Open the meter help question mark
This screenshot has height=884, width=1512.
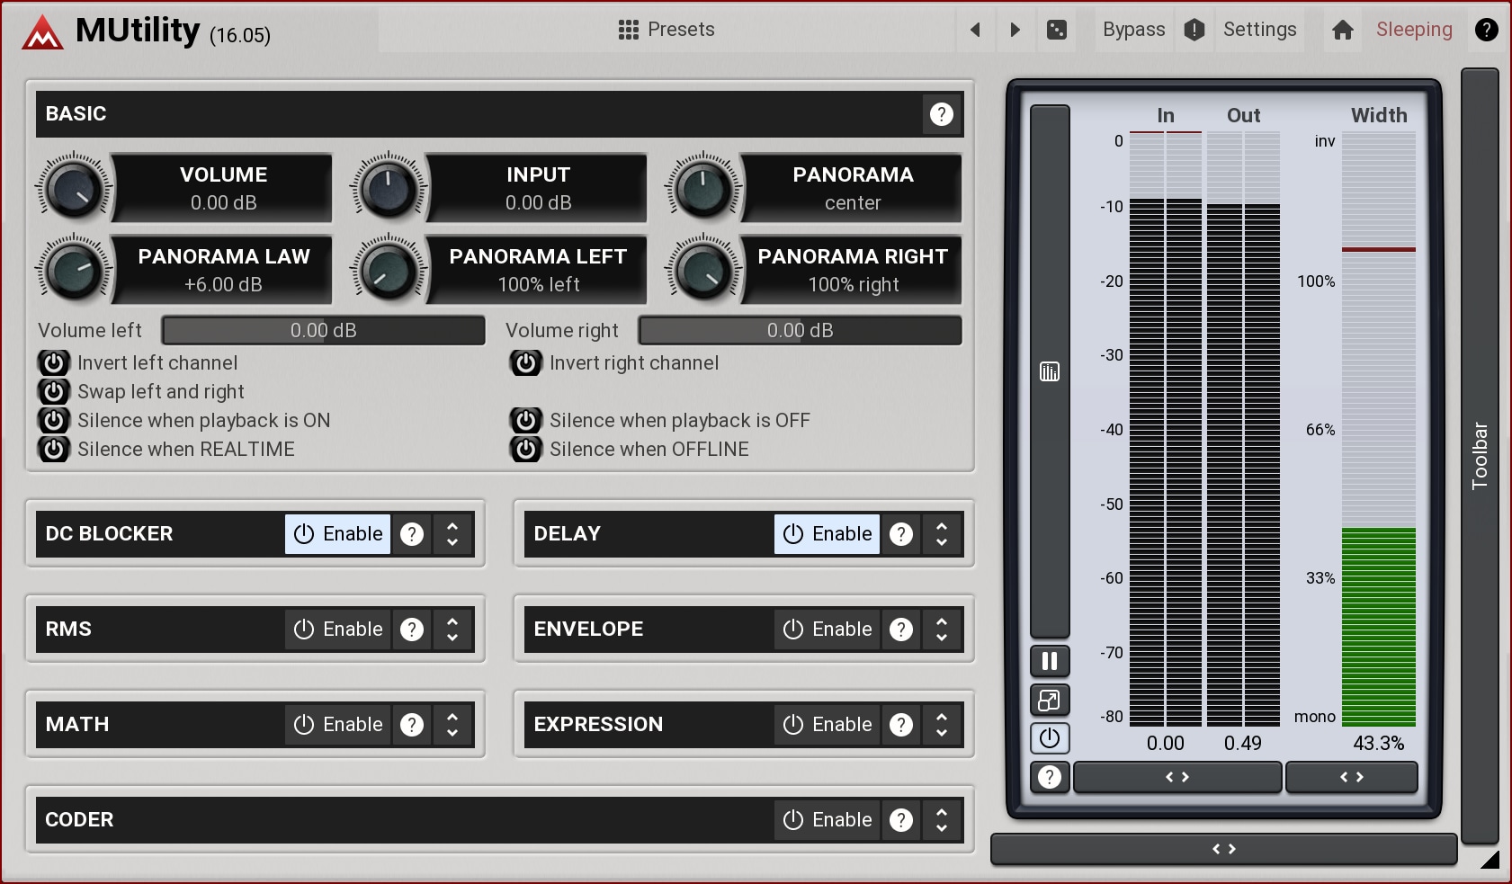(x=1050, y=777)
